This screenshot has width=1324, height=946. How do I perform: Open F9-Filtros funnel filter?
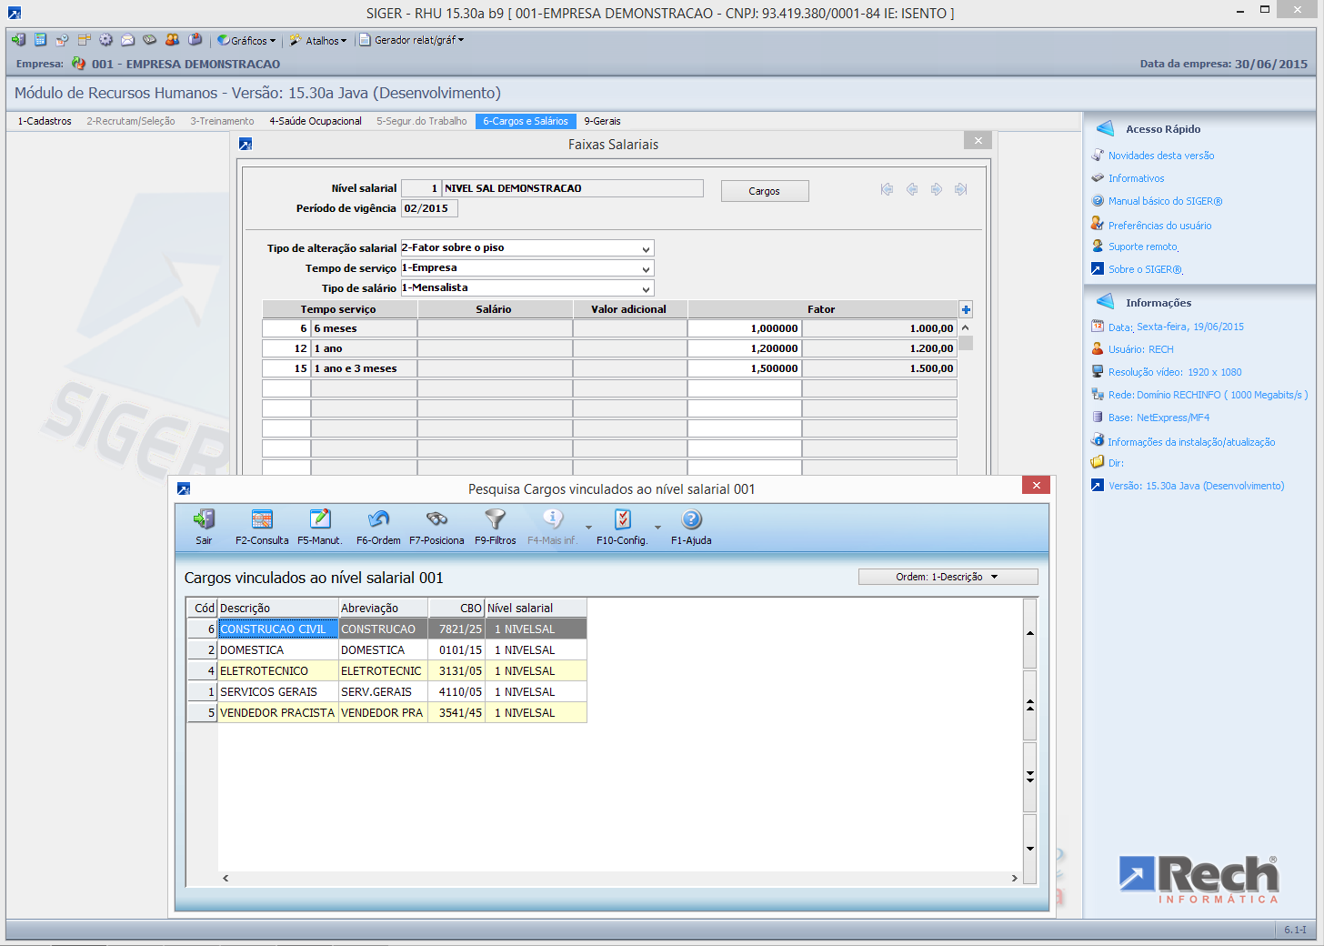pos(495,520)
